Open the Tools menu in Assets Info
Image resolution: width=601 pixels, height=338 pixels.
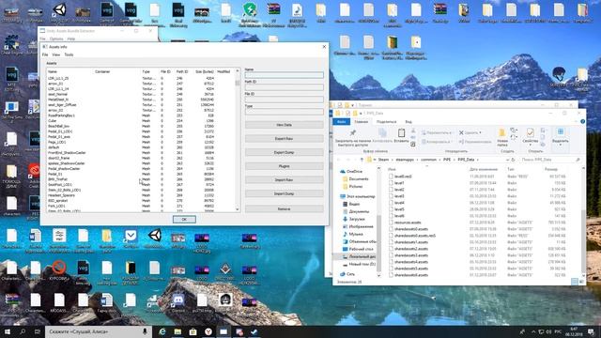pyautogui.click(x=69, y=54)
